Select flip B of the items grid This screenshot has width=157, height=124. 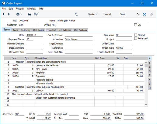[x=150, y=63]
